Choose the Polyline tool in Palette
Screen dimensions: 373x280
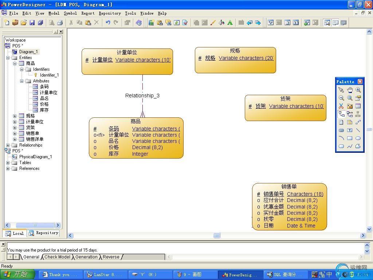pyautogui.click(x=350, y=146)
